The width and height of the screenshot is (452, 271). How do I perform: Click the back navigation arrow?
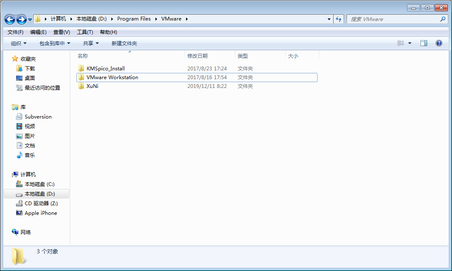pos(9,19)
